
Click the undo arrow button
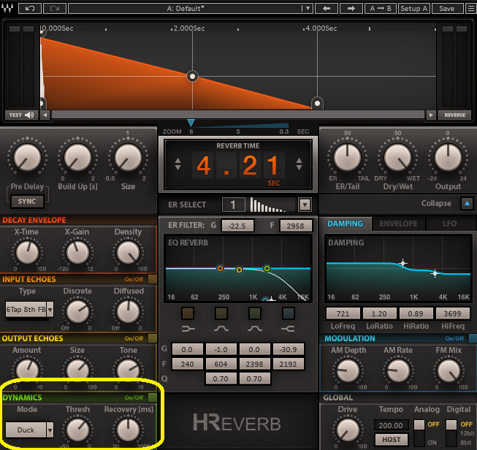point(29,9)
